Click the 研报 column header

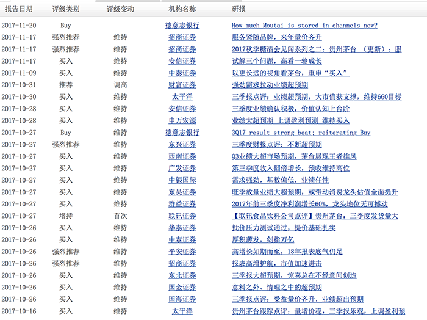239,9
